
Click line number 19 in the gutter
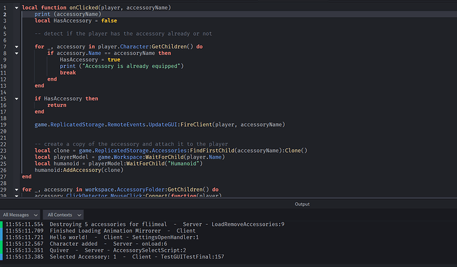[3, 125]
